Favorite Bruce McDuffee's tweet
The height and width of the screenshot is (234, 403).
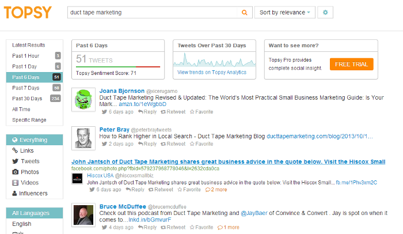tap(201, 227)
